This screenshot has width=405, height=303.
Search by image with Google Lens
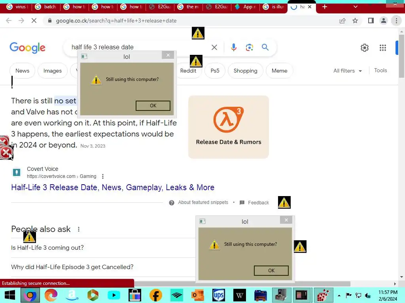point(249,47)
